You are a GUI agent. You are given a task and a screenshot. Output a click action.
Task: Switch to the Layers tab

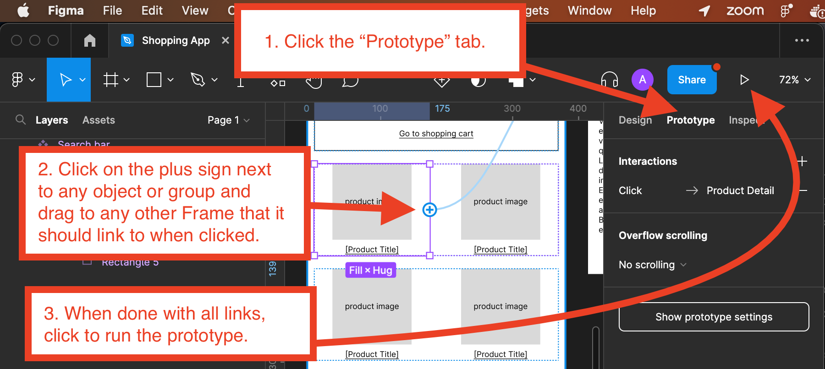(x=52, y=120)
